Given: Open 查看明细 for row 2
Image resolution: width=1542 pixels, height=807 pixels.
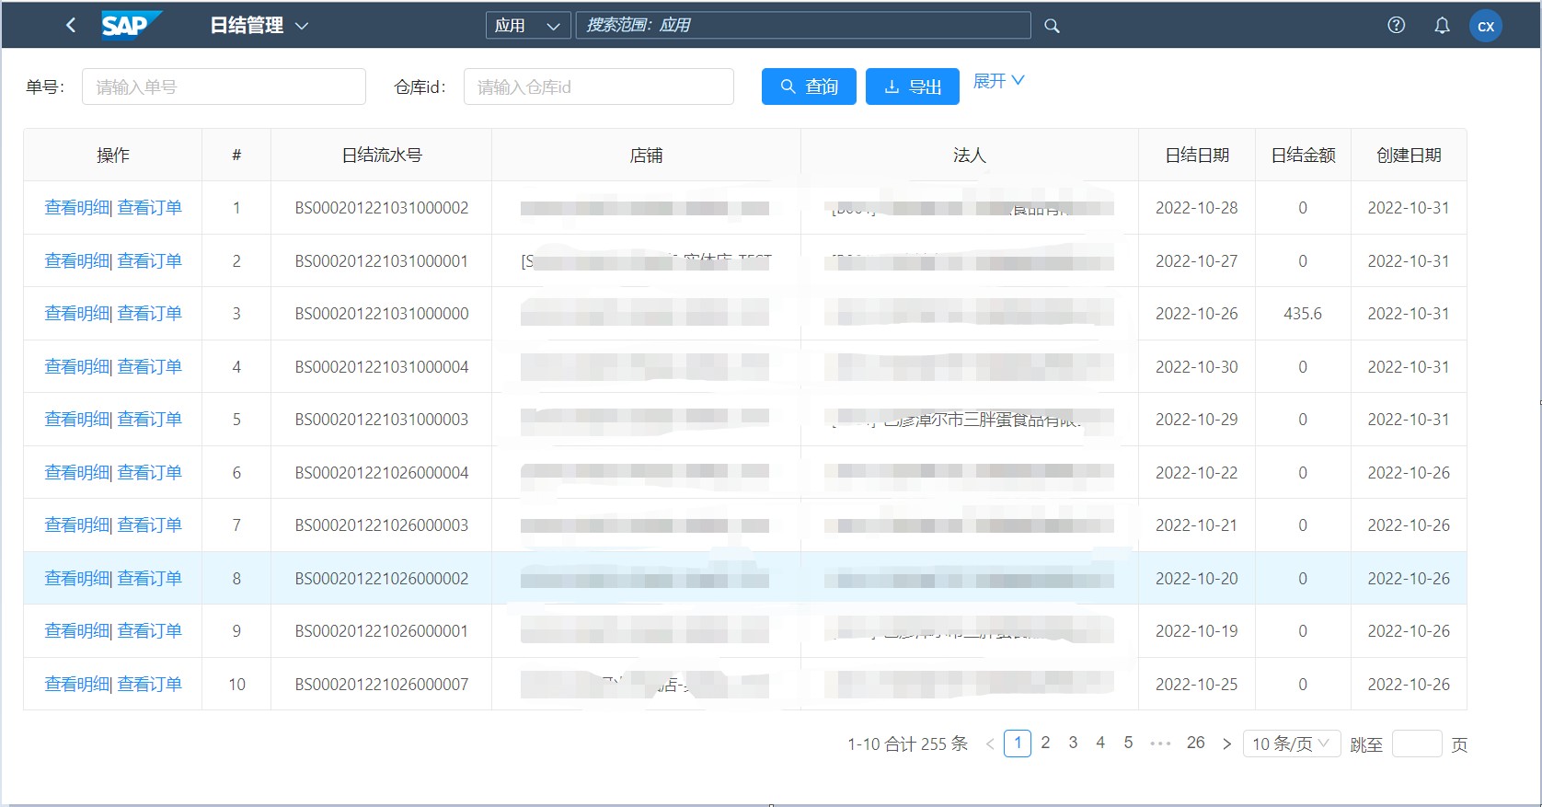Looking at the screenshot, I should (77, 261).
